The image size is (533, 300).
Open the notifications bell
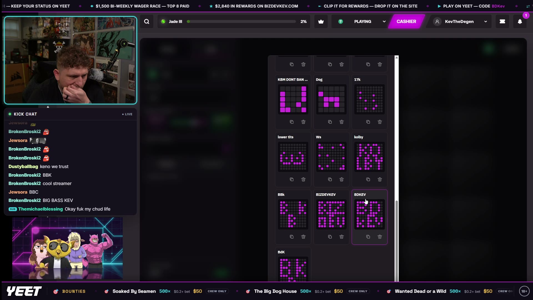(x=520, y=21)
